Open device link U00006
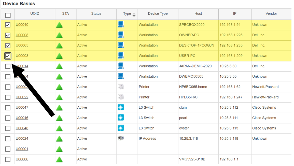This screenshot has width=294, height=166. pos(22,159)
